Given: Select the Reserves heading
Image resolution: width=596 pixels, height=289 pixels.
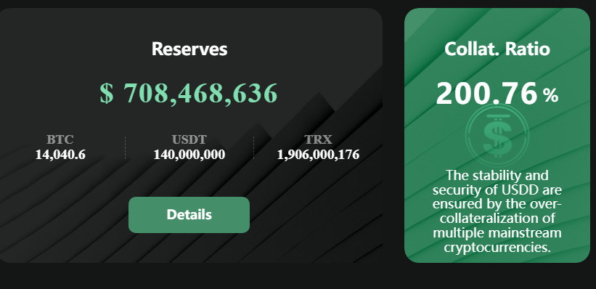Looking at the screenshot, I should tap(189, 49).
